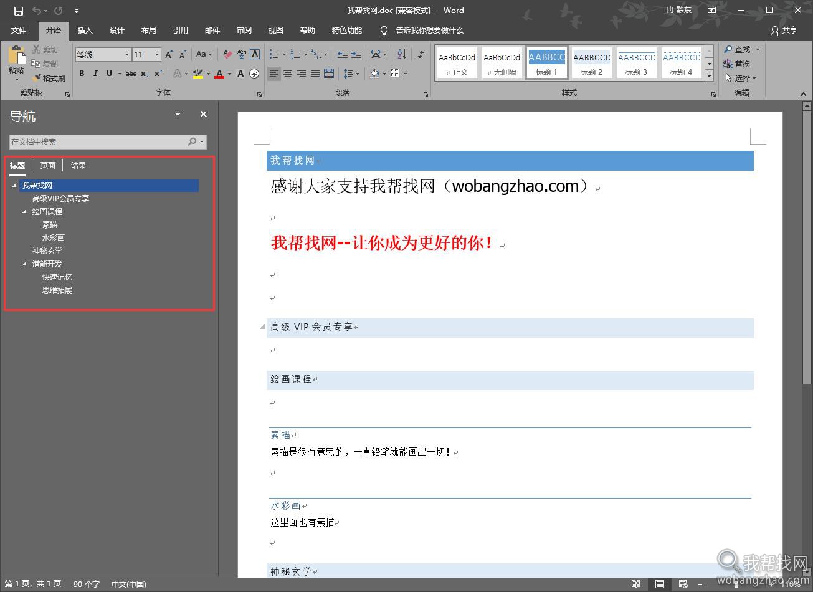Click the 复制 (Copy) button

click(x=45, y=64)
